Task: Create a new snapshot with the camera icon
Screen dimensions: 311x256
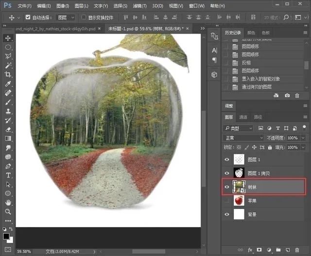Action: click(287, 95)
